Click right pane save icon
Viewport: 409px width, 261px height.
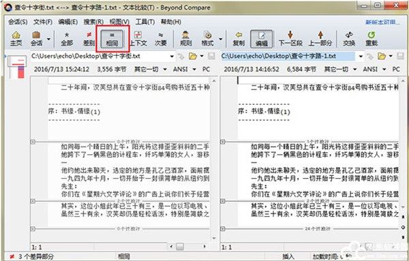pyautogui.click(x=400, y=56)
